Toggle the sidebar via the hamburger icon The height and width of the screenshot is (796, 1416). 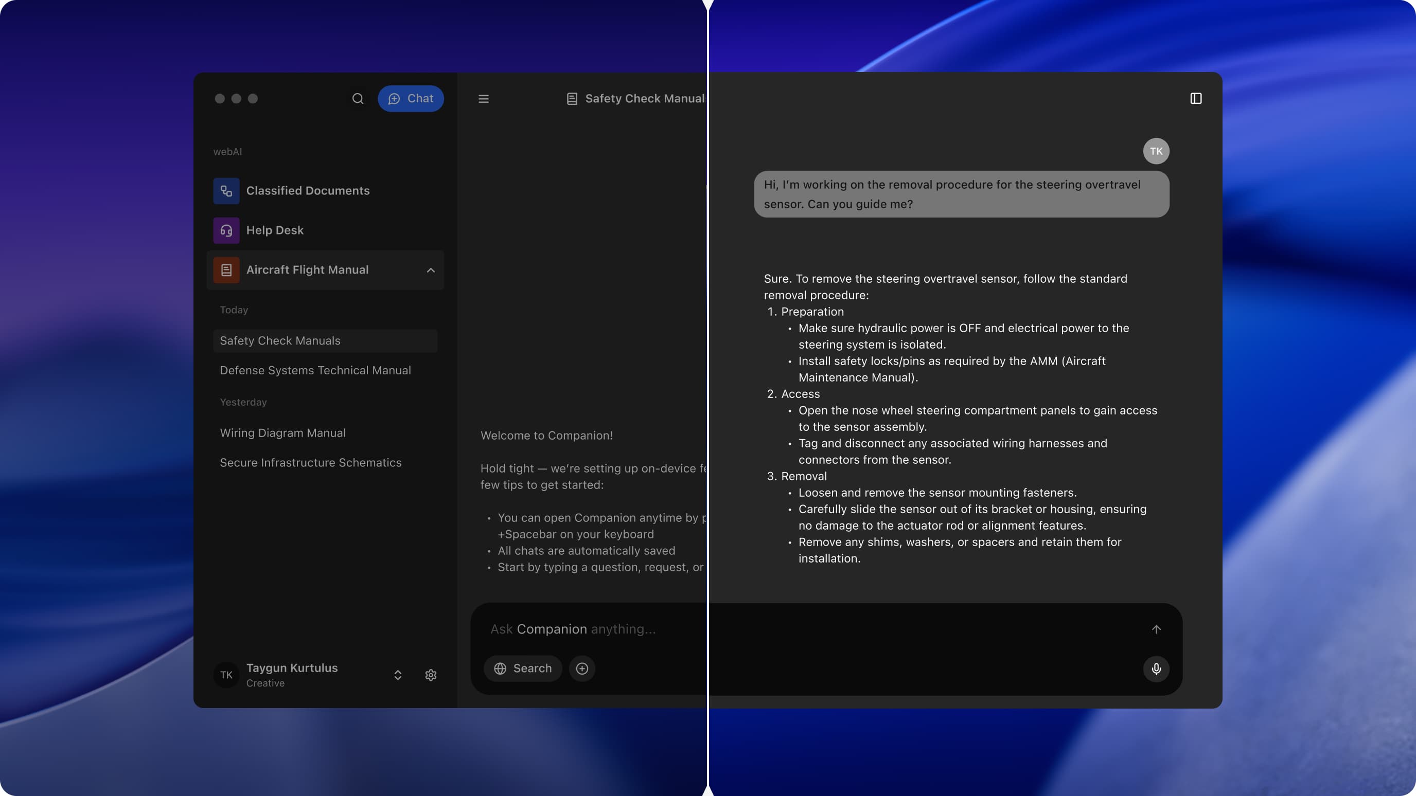point(483,98)
